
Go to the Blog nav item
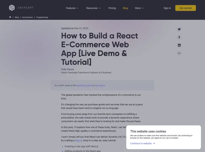tap(125, 8)
